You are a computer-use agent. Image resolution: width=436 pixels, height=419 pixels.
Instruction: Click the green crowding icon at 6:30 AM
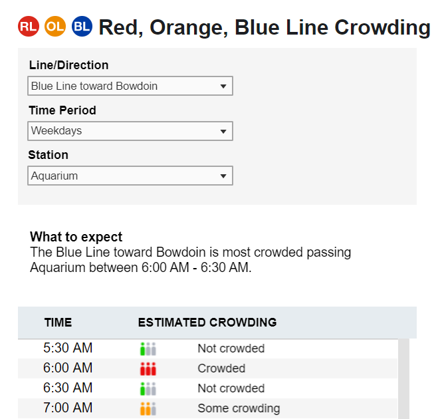[148, 388]
